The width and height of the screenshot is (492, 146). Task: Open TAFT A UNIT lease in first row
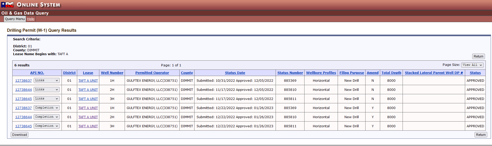pos(88,81)
